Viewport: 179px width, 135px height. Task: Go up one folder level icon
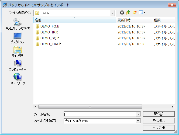click(128, 12)
